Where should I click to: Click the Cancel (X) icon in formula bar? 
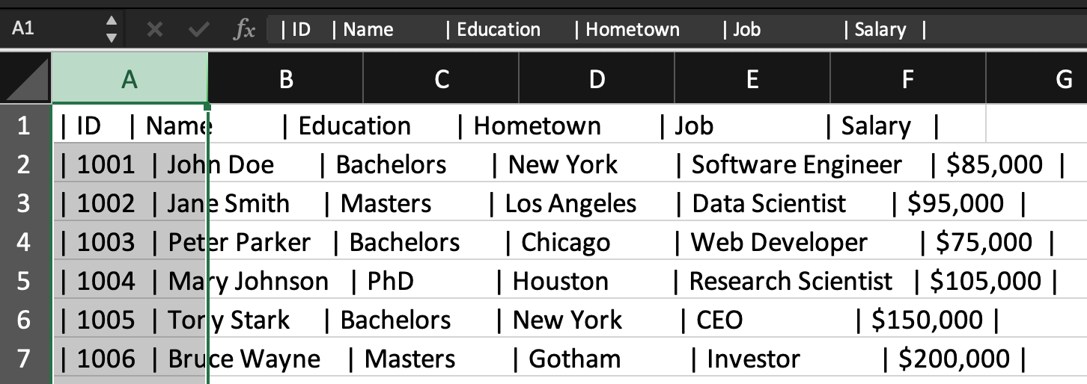(155, 30)
